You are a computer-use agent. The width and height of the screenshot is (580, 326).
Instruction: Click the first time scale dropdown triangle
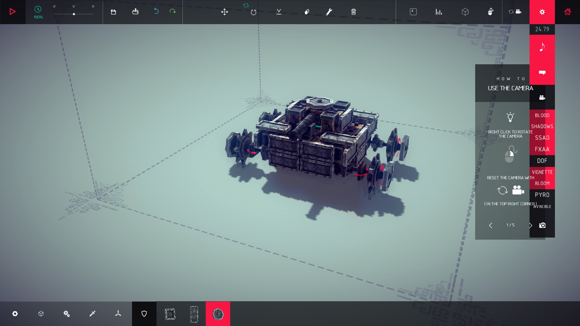pyautogui.click(x=54, y=7)
